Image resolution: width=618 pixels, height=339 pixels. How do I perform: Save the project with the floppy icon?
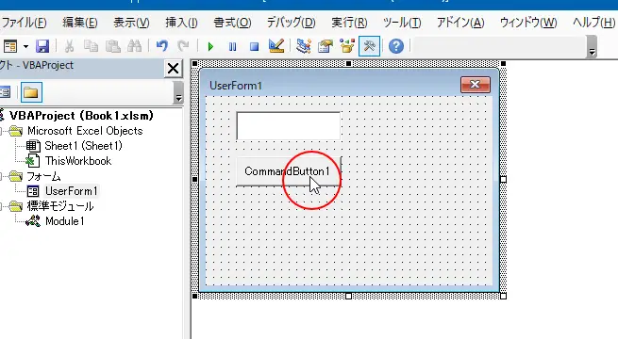coord(42,46)
